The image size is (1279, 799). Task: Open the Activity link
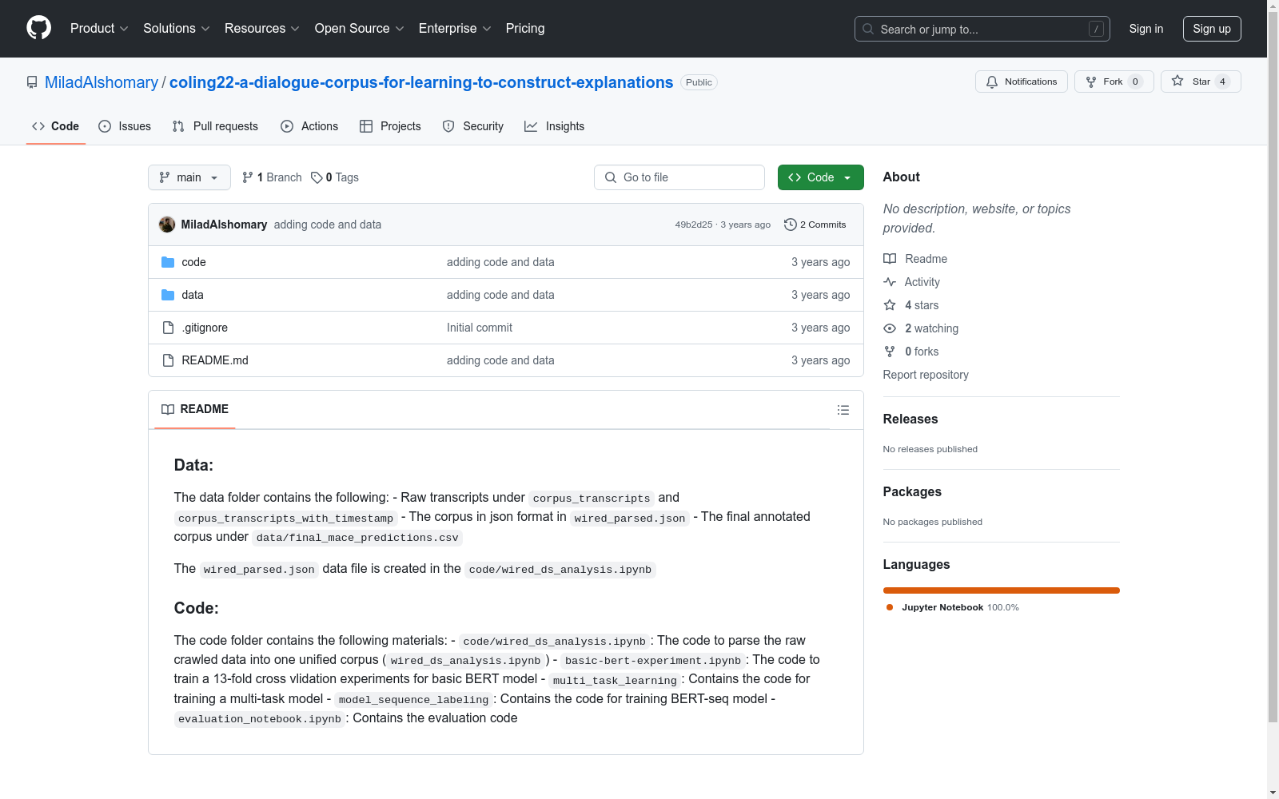pyautogui.click(x=911, y=282)
